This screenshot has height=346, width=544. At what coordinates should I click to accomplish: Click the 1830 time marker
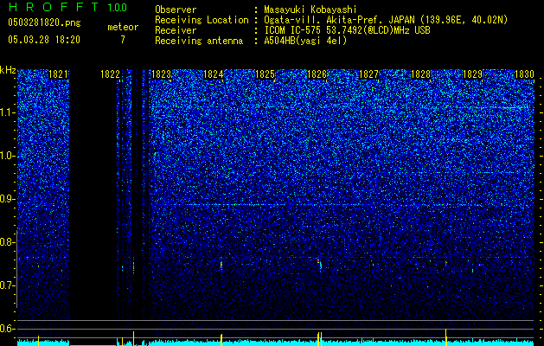pyautogui.click(x=524, y=74)
